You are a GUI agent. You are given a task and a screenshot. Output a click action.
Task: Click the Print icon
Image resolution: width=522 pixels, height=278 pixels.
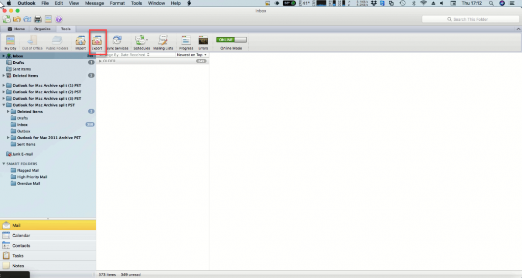pyautogui.click(x=38, y=19)
